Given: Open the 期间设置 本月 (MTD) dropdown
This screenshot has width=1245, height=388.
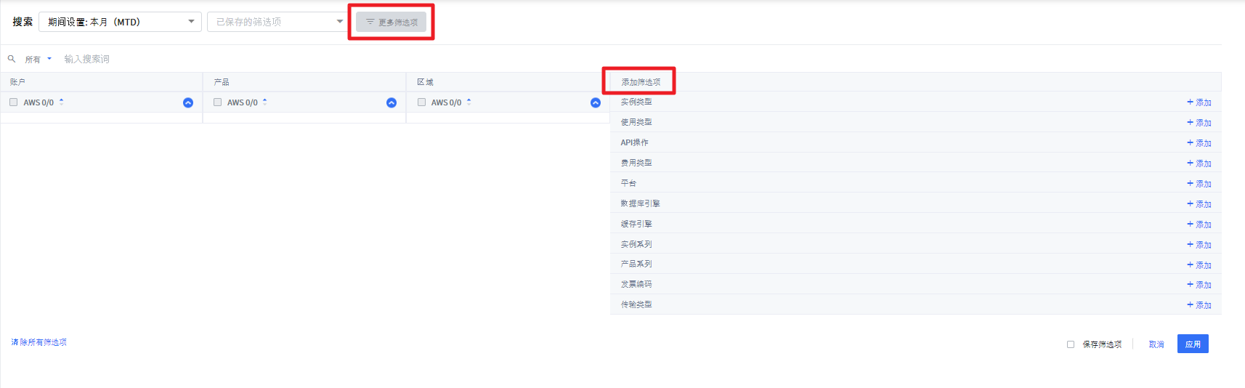Looking at the screenshot, I should click(120, 22).
